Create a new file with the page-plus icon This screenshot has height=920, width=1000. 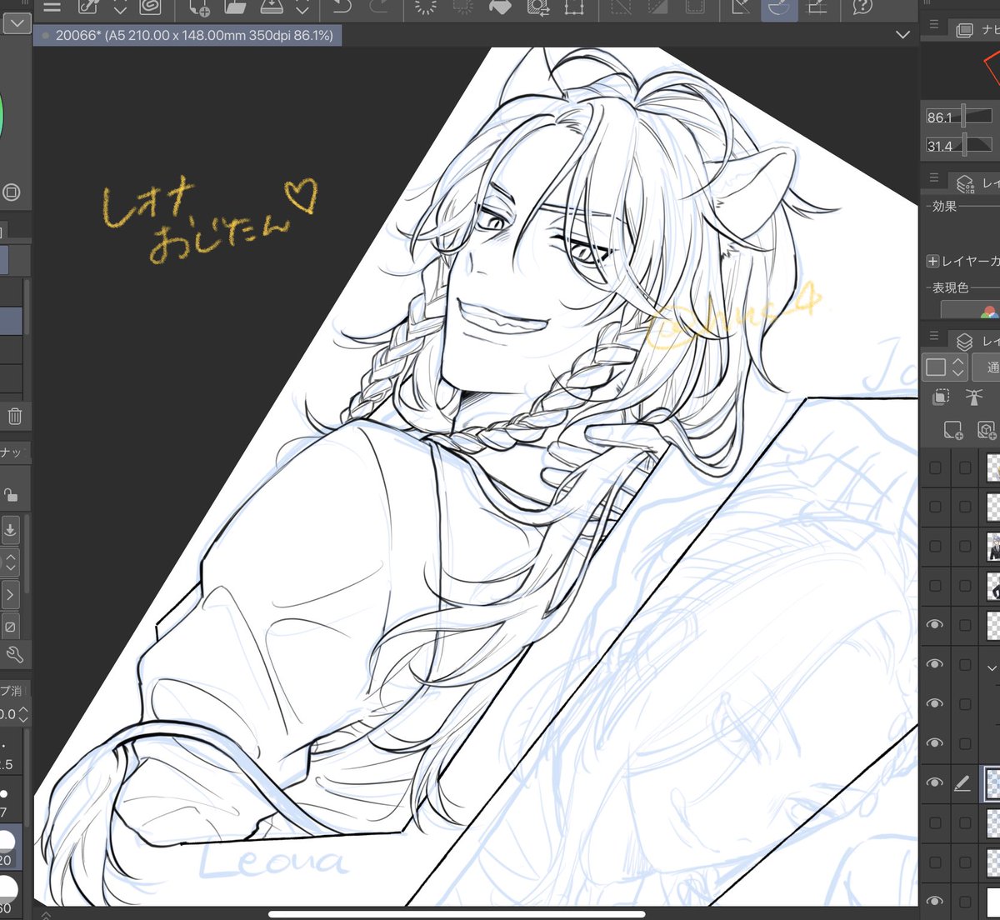point(200,8)
